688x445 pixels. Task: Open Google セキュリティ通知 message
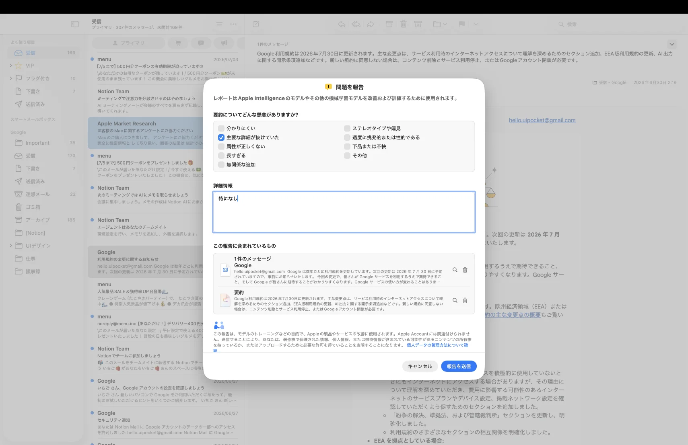point(165,422)
